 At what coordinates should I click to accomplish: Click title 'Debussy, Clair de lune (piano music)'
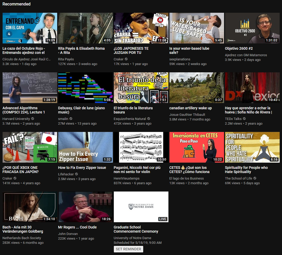[x=81, y=110]
